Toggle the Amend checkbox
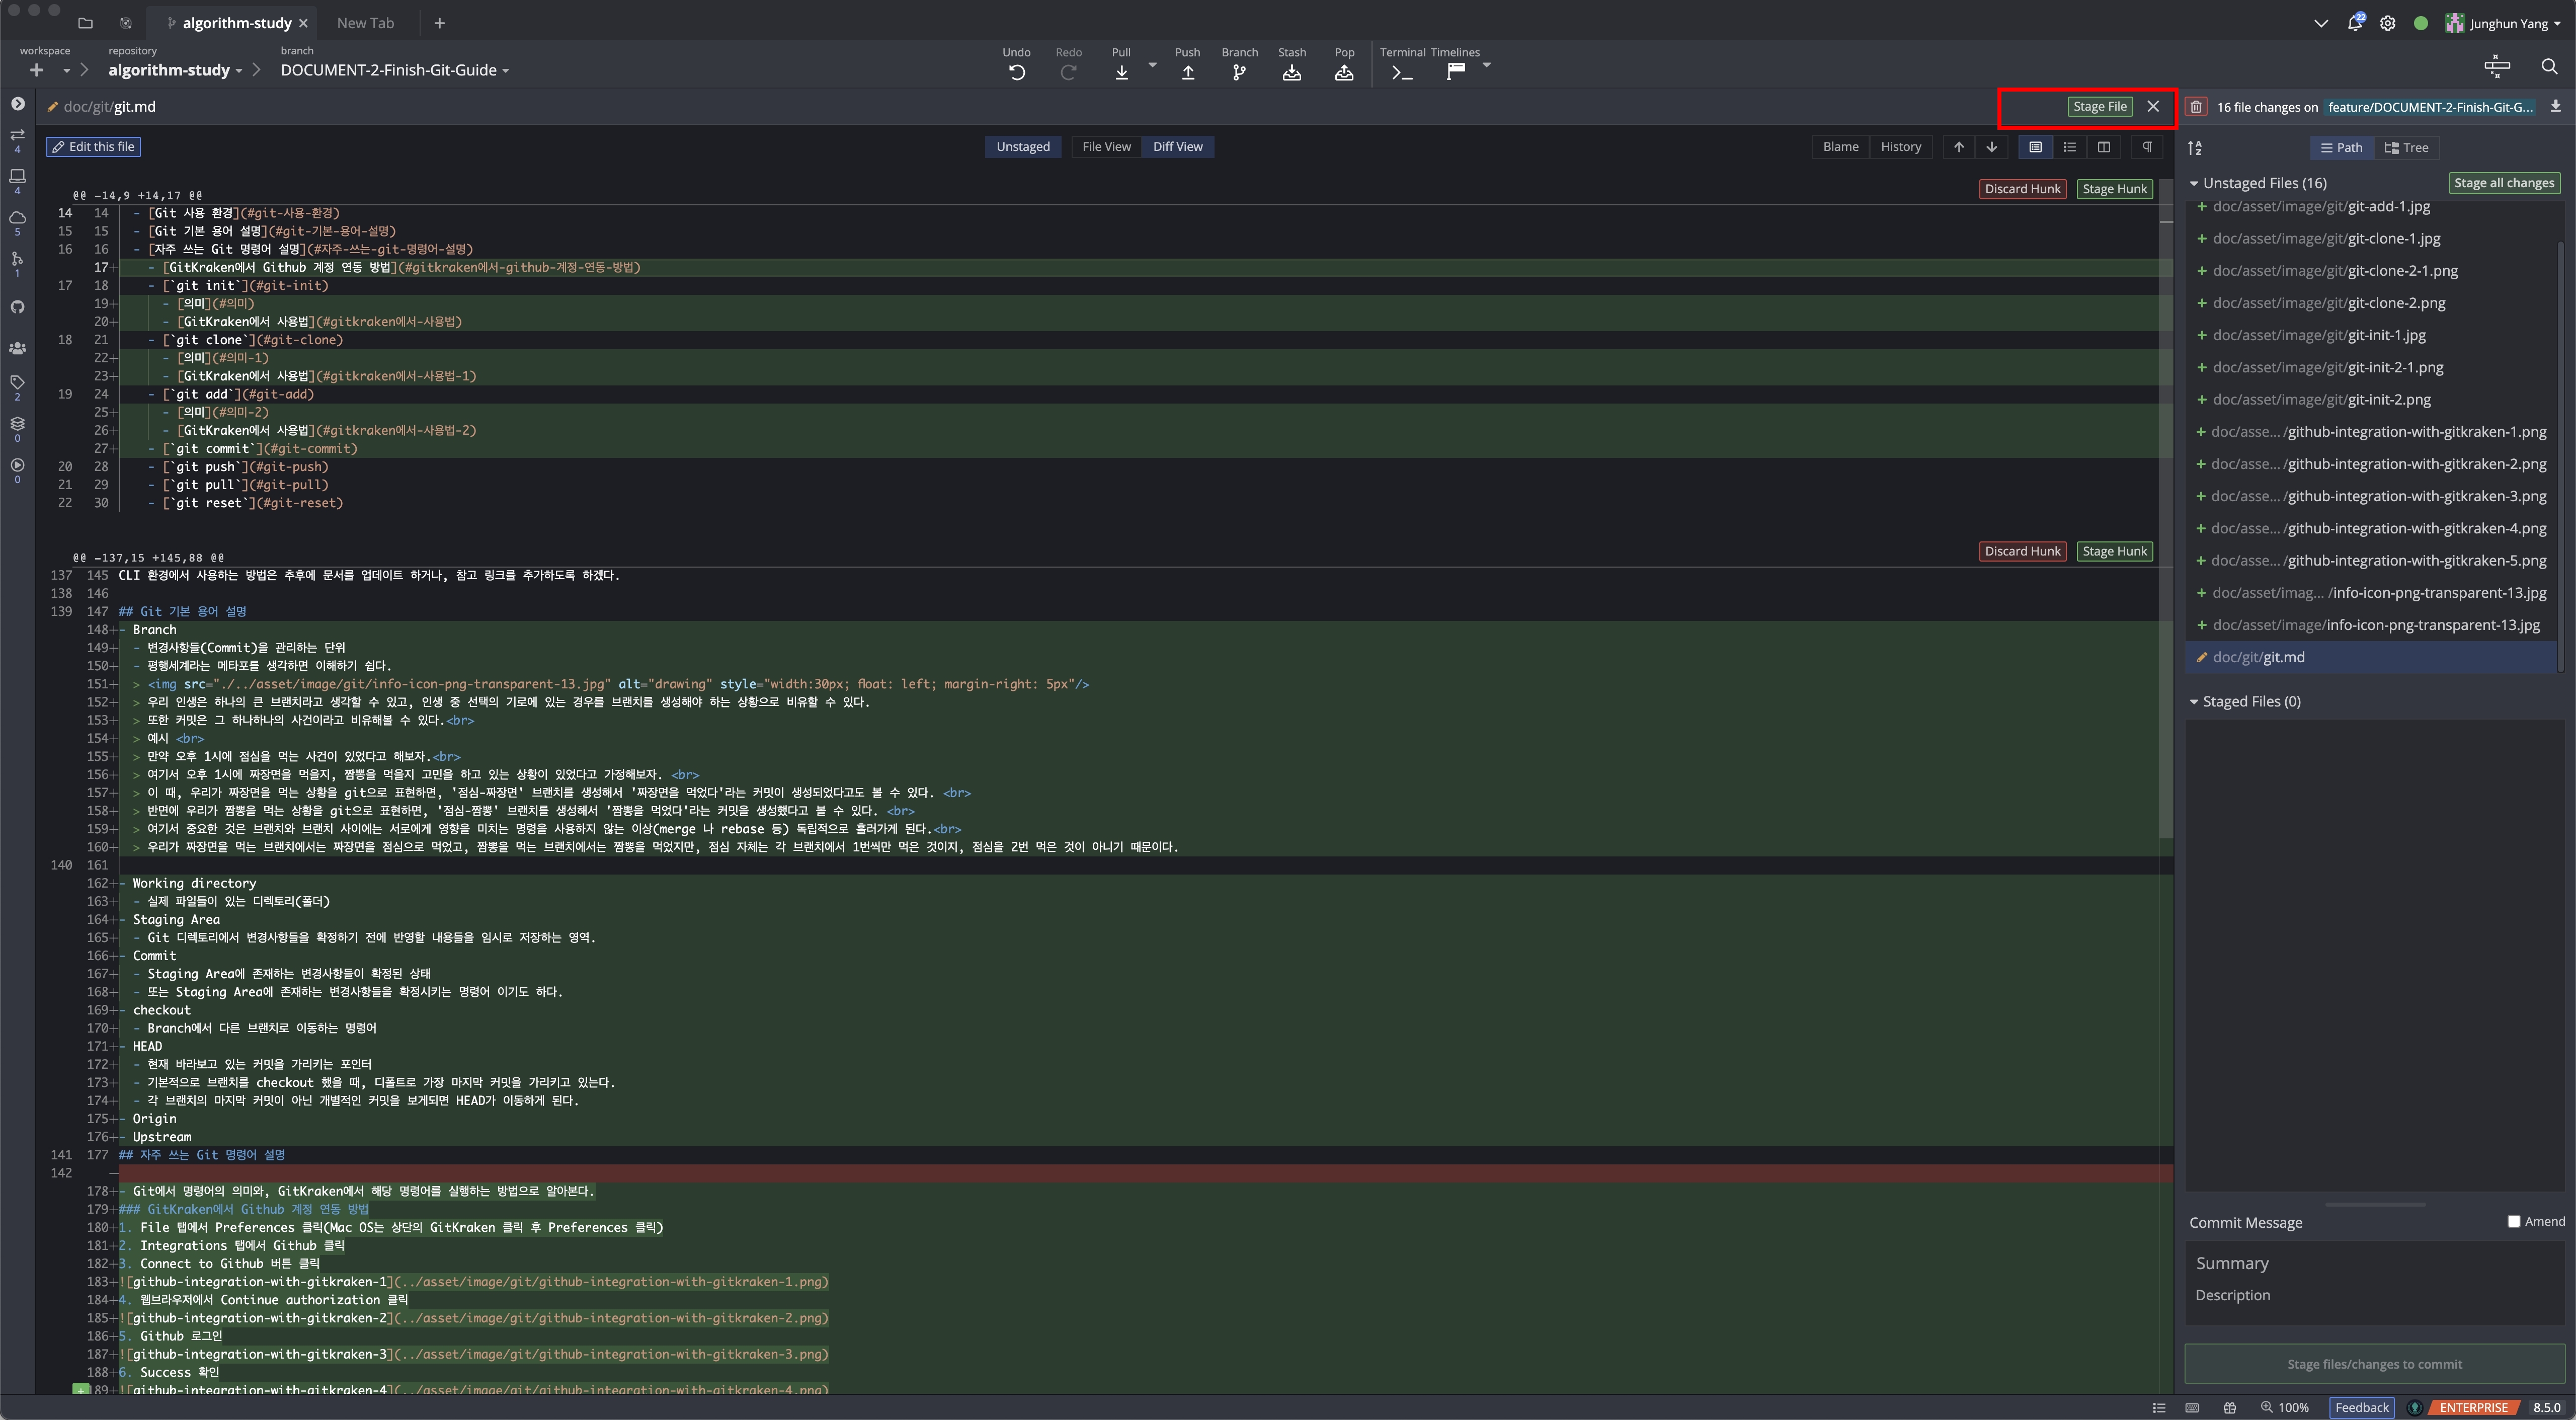This screenshot has height=1420, width=2576. (2513, 1221)
